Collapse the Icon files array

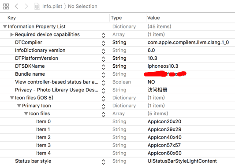coord(26,114)
